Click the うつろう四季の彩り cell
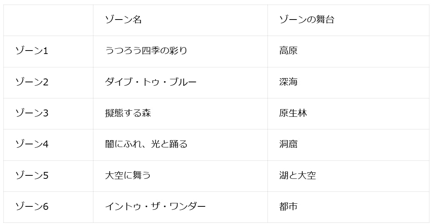 [x=146, y=51]
